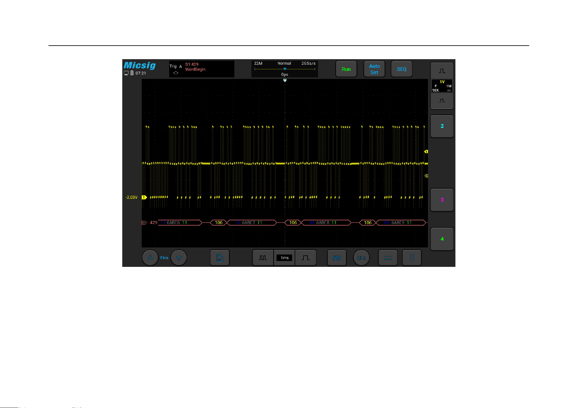
Task: Select decoded word 6ABC6
Action: pyautogui.click(x=173, y=222)
